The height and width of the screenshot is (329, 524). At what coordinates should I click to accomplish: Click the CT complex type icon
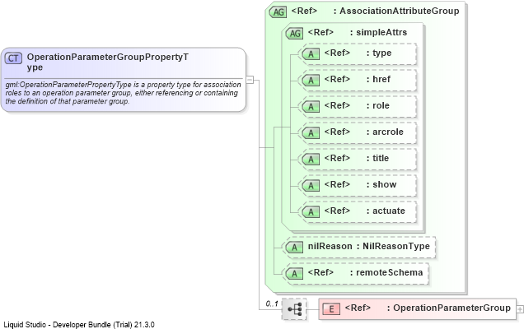[13, 58]
